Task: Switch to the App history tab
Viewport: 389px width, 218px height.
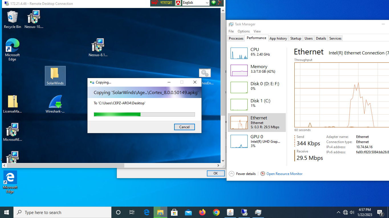Action: [278, 38]
